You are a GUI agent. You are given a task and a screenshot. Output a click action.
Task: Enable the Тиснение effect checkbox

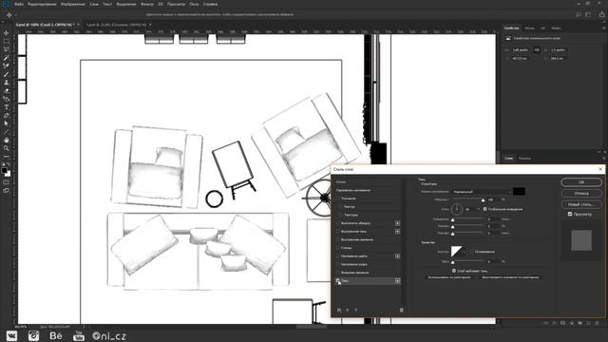[338, 199]
